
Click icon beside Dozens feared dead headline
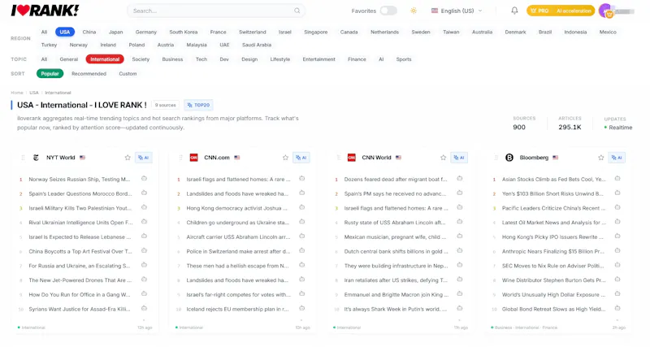pyautogui.click(x=460, y=179)
